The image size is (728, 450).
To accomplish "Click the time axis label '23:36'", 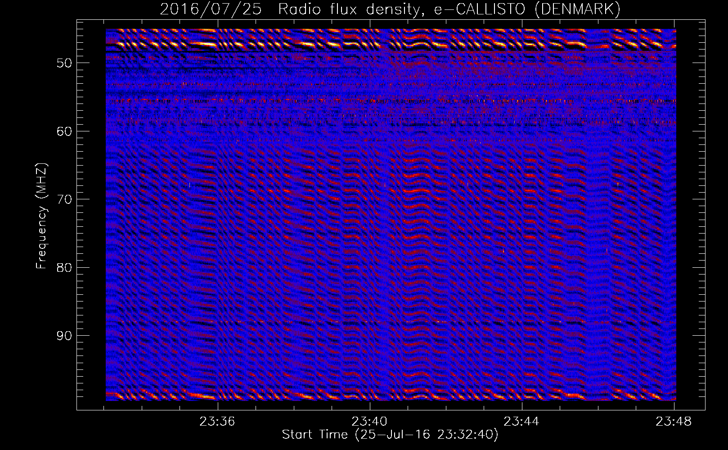I will (x=217, y=422).
